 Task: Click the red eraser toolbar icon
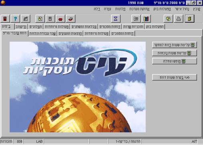(70, 19)
